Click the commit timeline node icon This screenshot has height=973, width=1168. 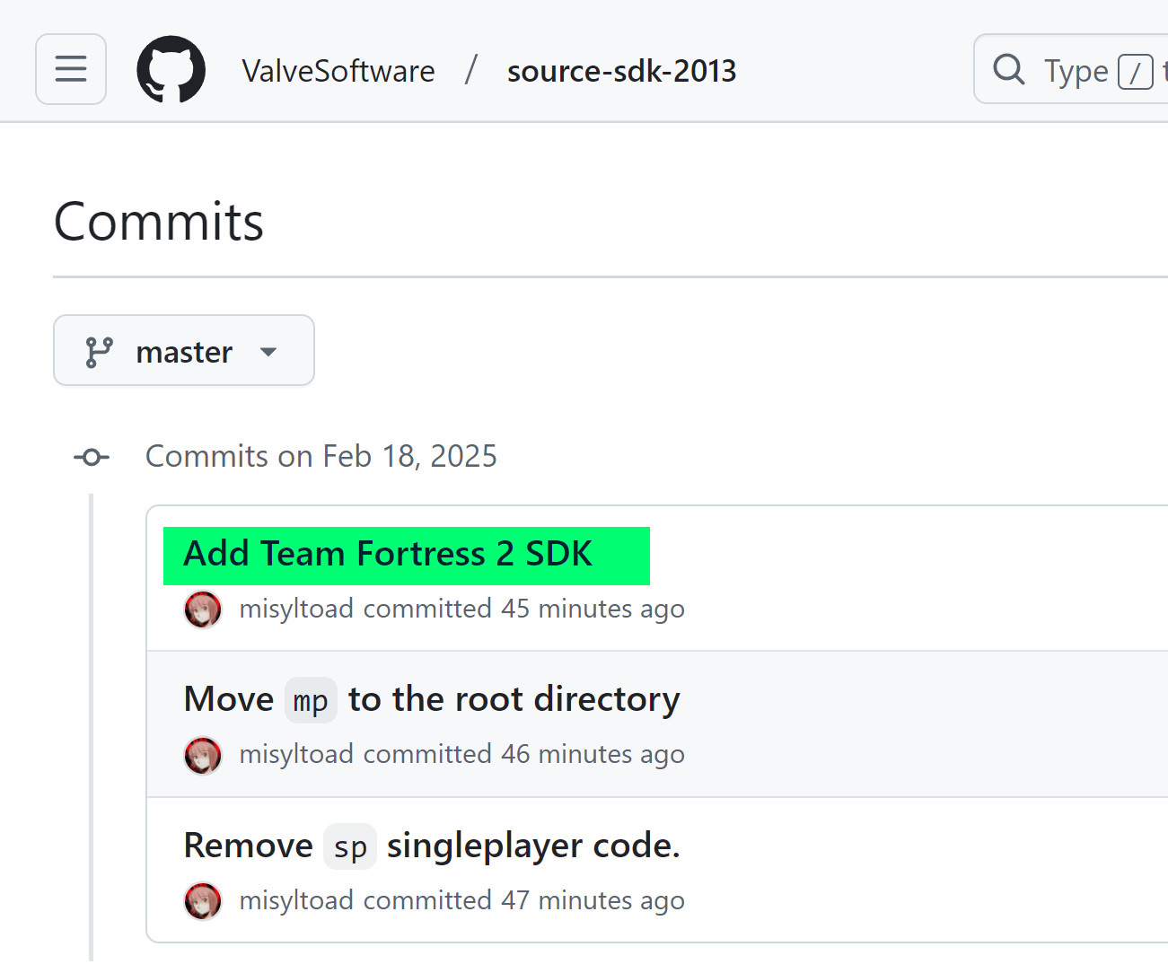[92, 458]
